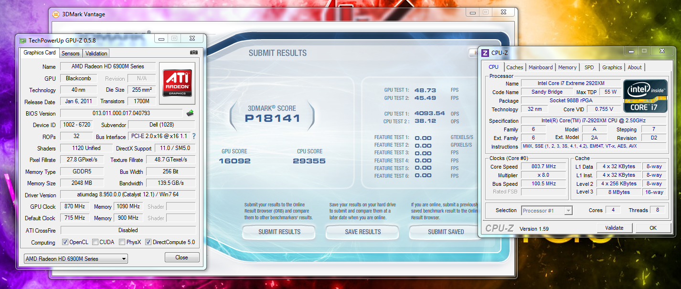Viewport: 681px width, 289px height.
Task: Click the CPU-Z title bar Z icon
Action: (x=485, y=53)
